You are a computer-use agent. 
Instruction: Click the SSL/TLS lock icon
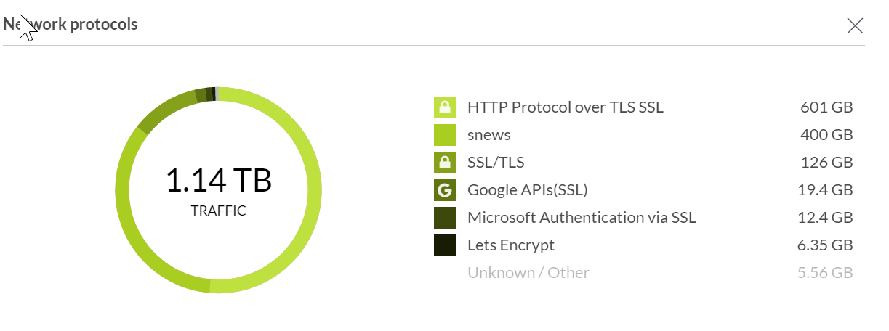(445, 163)
